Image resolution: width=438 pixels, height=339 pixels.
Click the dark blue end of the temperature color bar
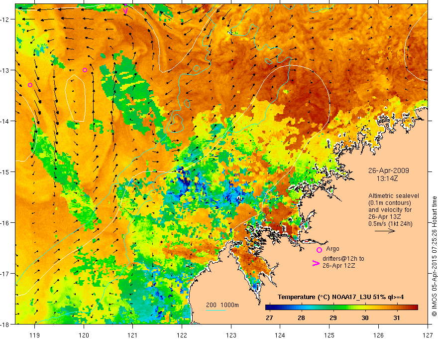click(x=269, y=308)
